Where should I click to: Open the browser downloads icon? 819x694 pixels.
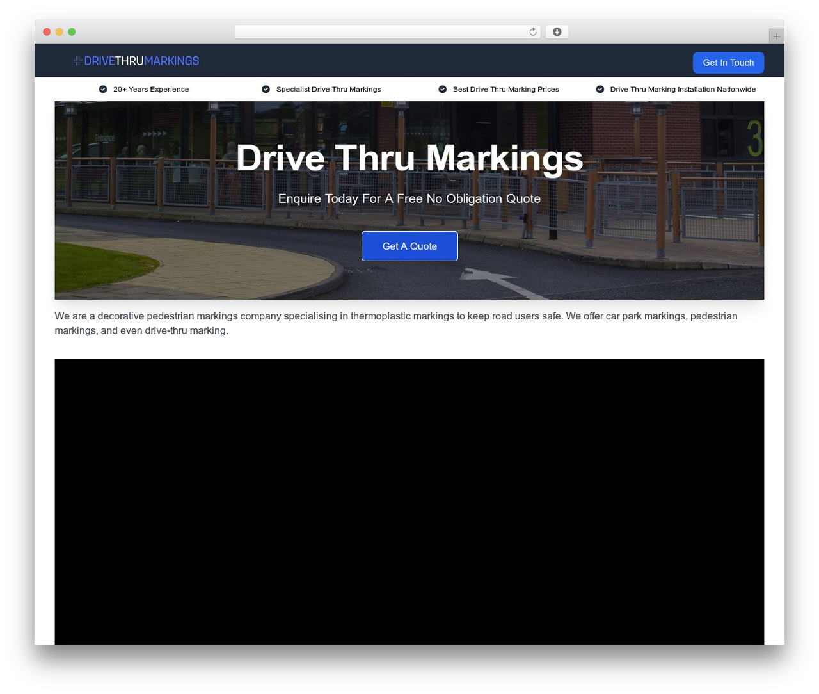click(557, 32)
